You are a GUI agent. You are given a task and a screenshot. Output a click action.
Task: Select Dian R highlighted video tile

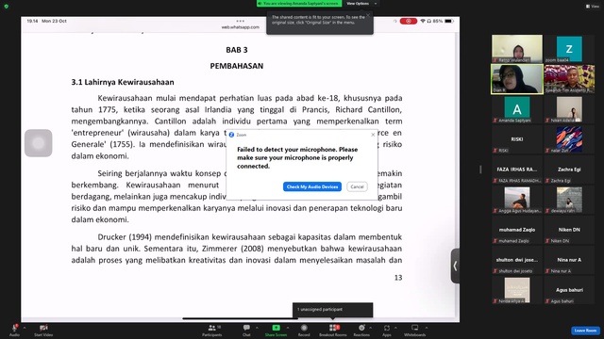(x=517, y=79)
